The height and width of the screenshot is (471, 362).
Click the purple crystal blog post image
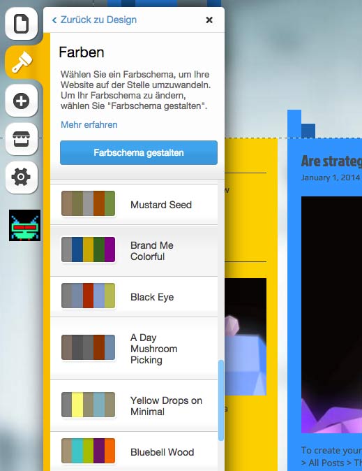331,314
